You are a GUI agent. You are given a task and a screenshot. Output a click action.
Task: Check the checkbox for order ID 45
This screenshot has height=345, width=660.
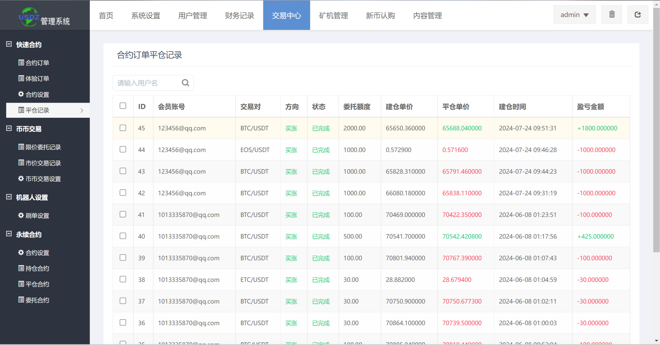point(123,128)
